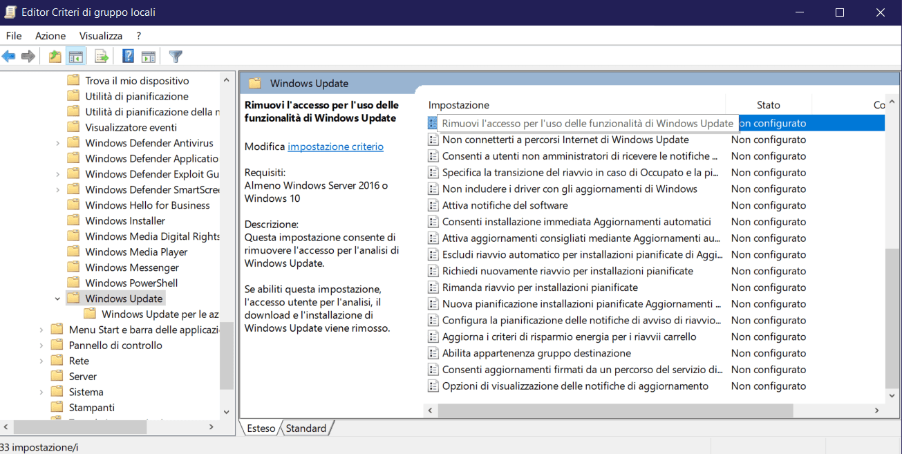Viewport: 902px width, 454px height.
Task: Expand the Pannello di controllo node
Action: [x=41, y=346]
